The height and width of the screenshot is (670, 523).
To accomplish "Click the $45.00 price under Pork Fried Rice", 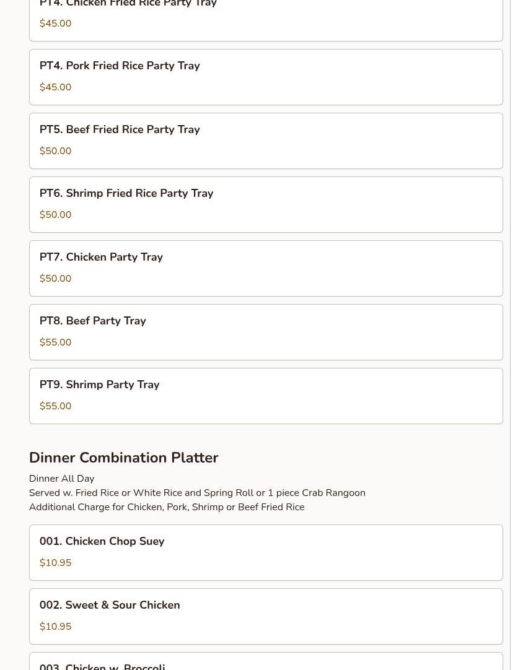I will pyautogui.click(x=55, y=87).
